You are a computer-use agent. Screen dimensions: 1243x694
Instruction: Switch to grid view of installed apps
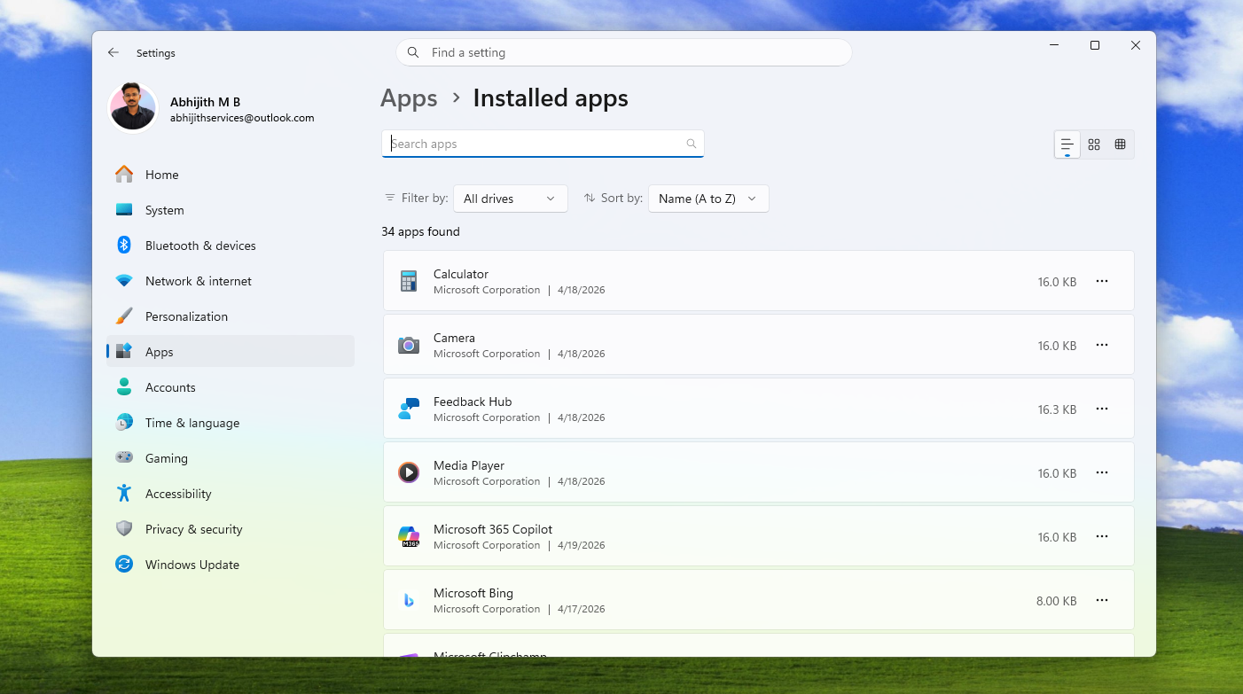click(x=1094, y=144)
